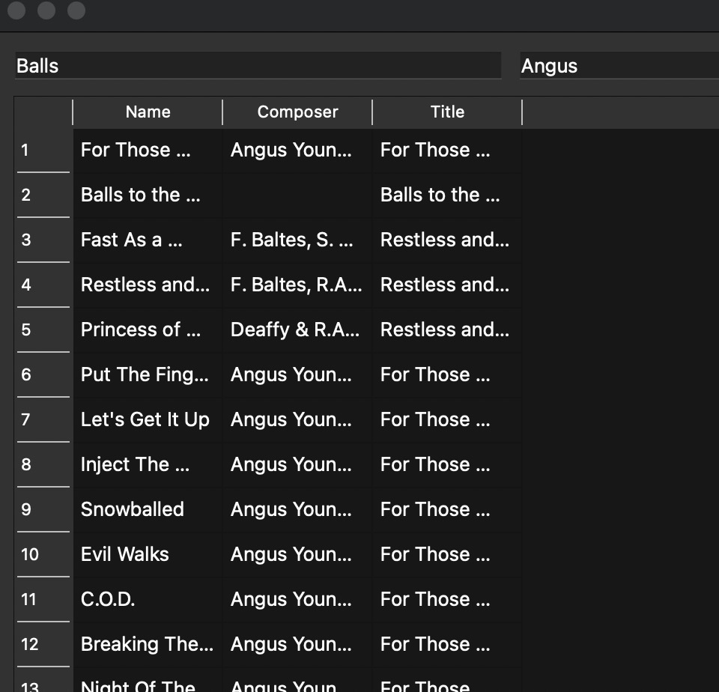Image resolution: width=719 pixels, height=692 pixels.
Task: Focus the filter field containing "Angus"
Action: 619,66
